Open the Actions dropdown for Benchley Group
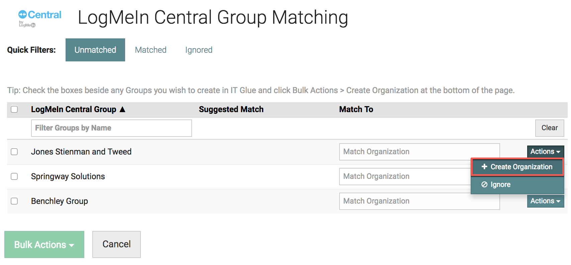 [545, 201]
